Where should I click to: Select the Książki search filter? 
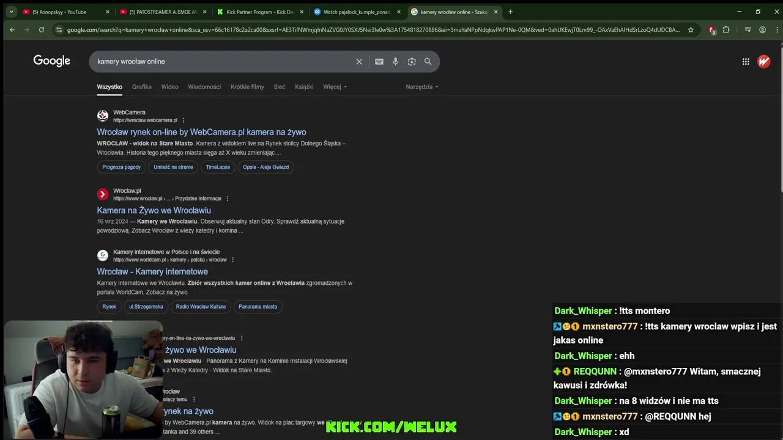(304, 87)
